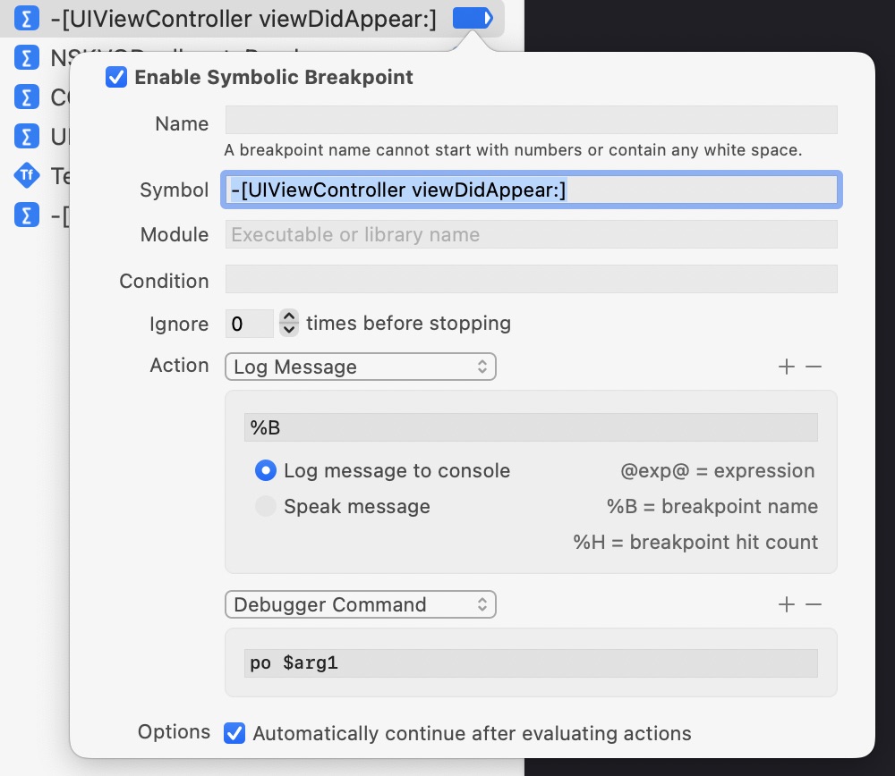Click the Name input field
Image resolution: width=895 pixels, height=776 pixels.
pyautogui.click(x=532, y=120)
